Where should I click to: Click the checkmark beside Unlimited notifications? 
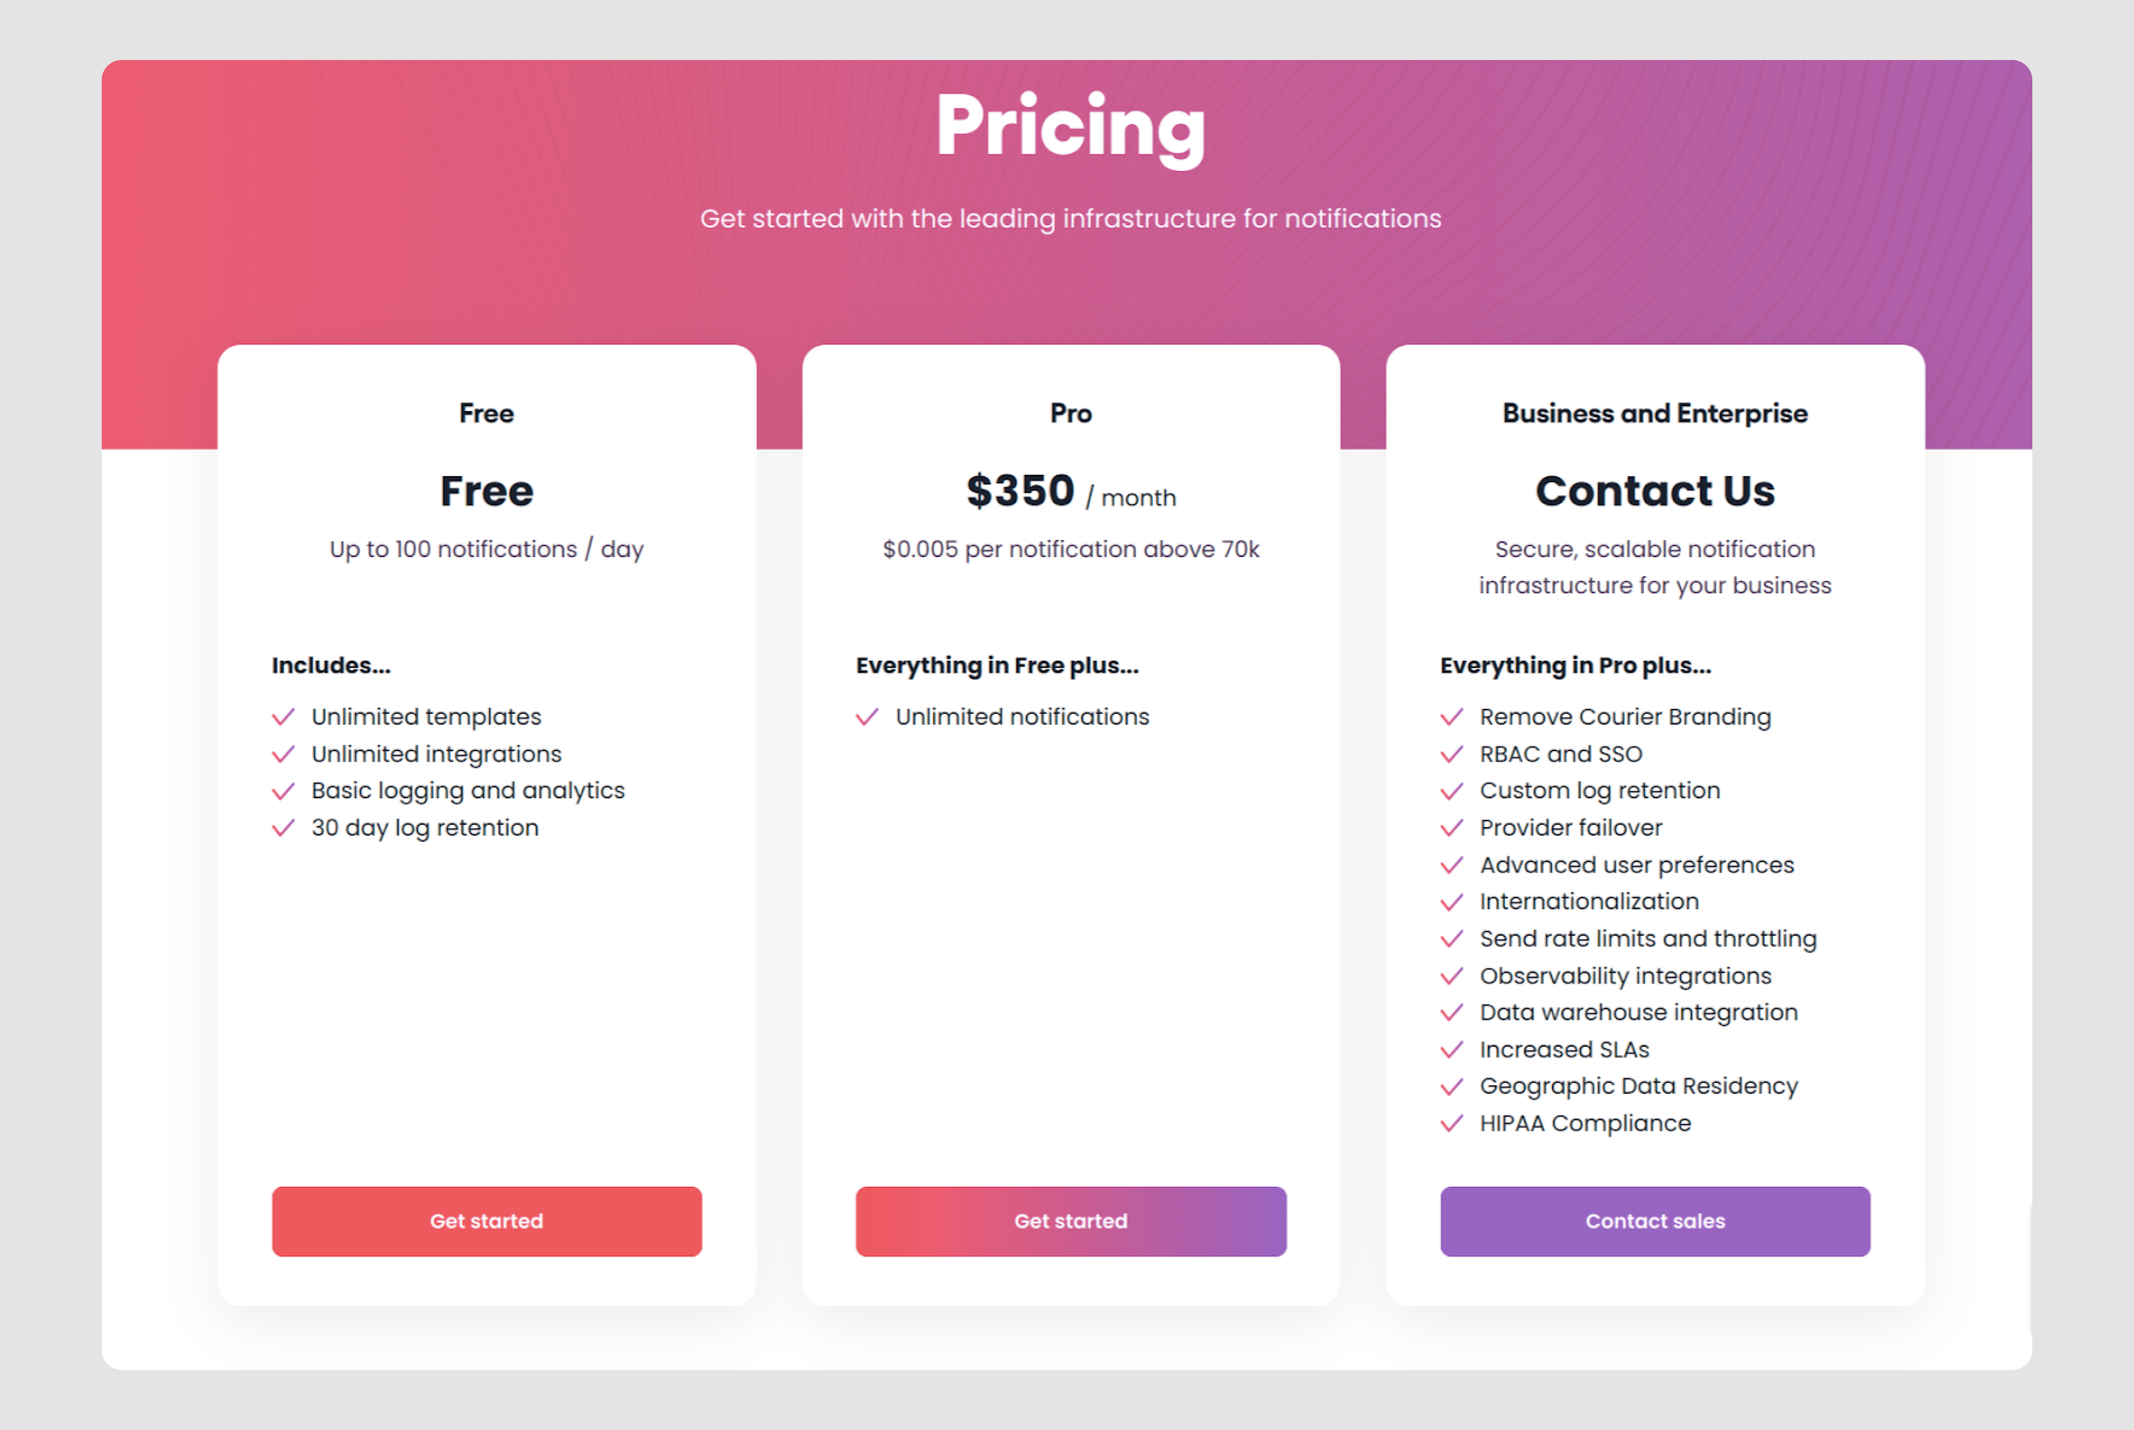click(867, 717)
